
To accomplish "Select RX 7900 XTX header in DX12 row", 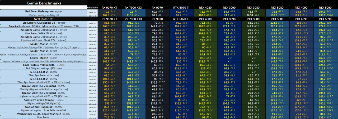I will (133, 19).
